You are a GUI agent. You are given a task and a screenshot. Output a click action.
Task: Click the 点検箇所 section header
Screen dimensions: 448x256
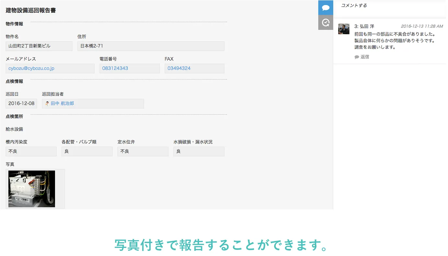(14, 116)
